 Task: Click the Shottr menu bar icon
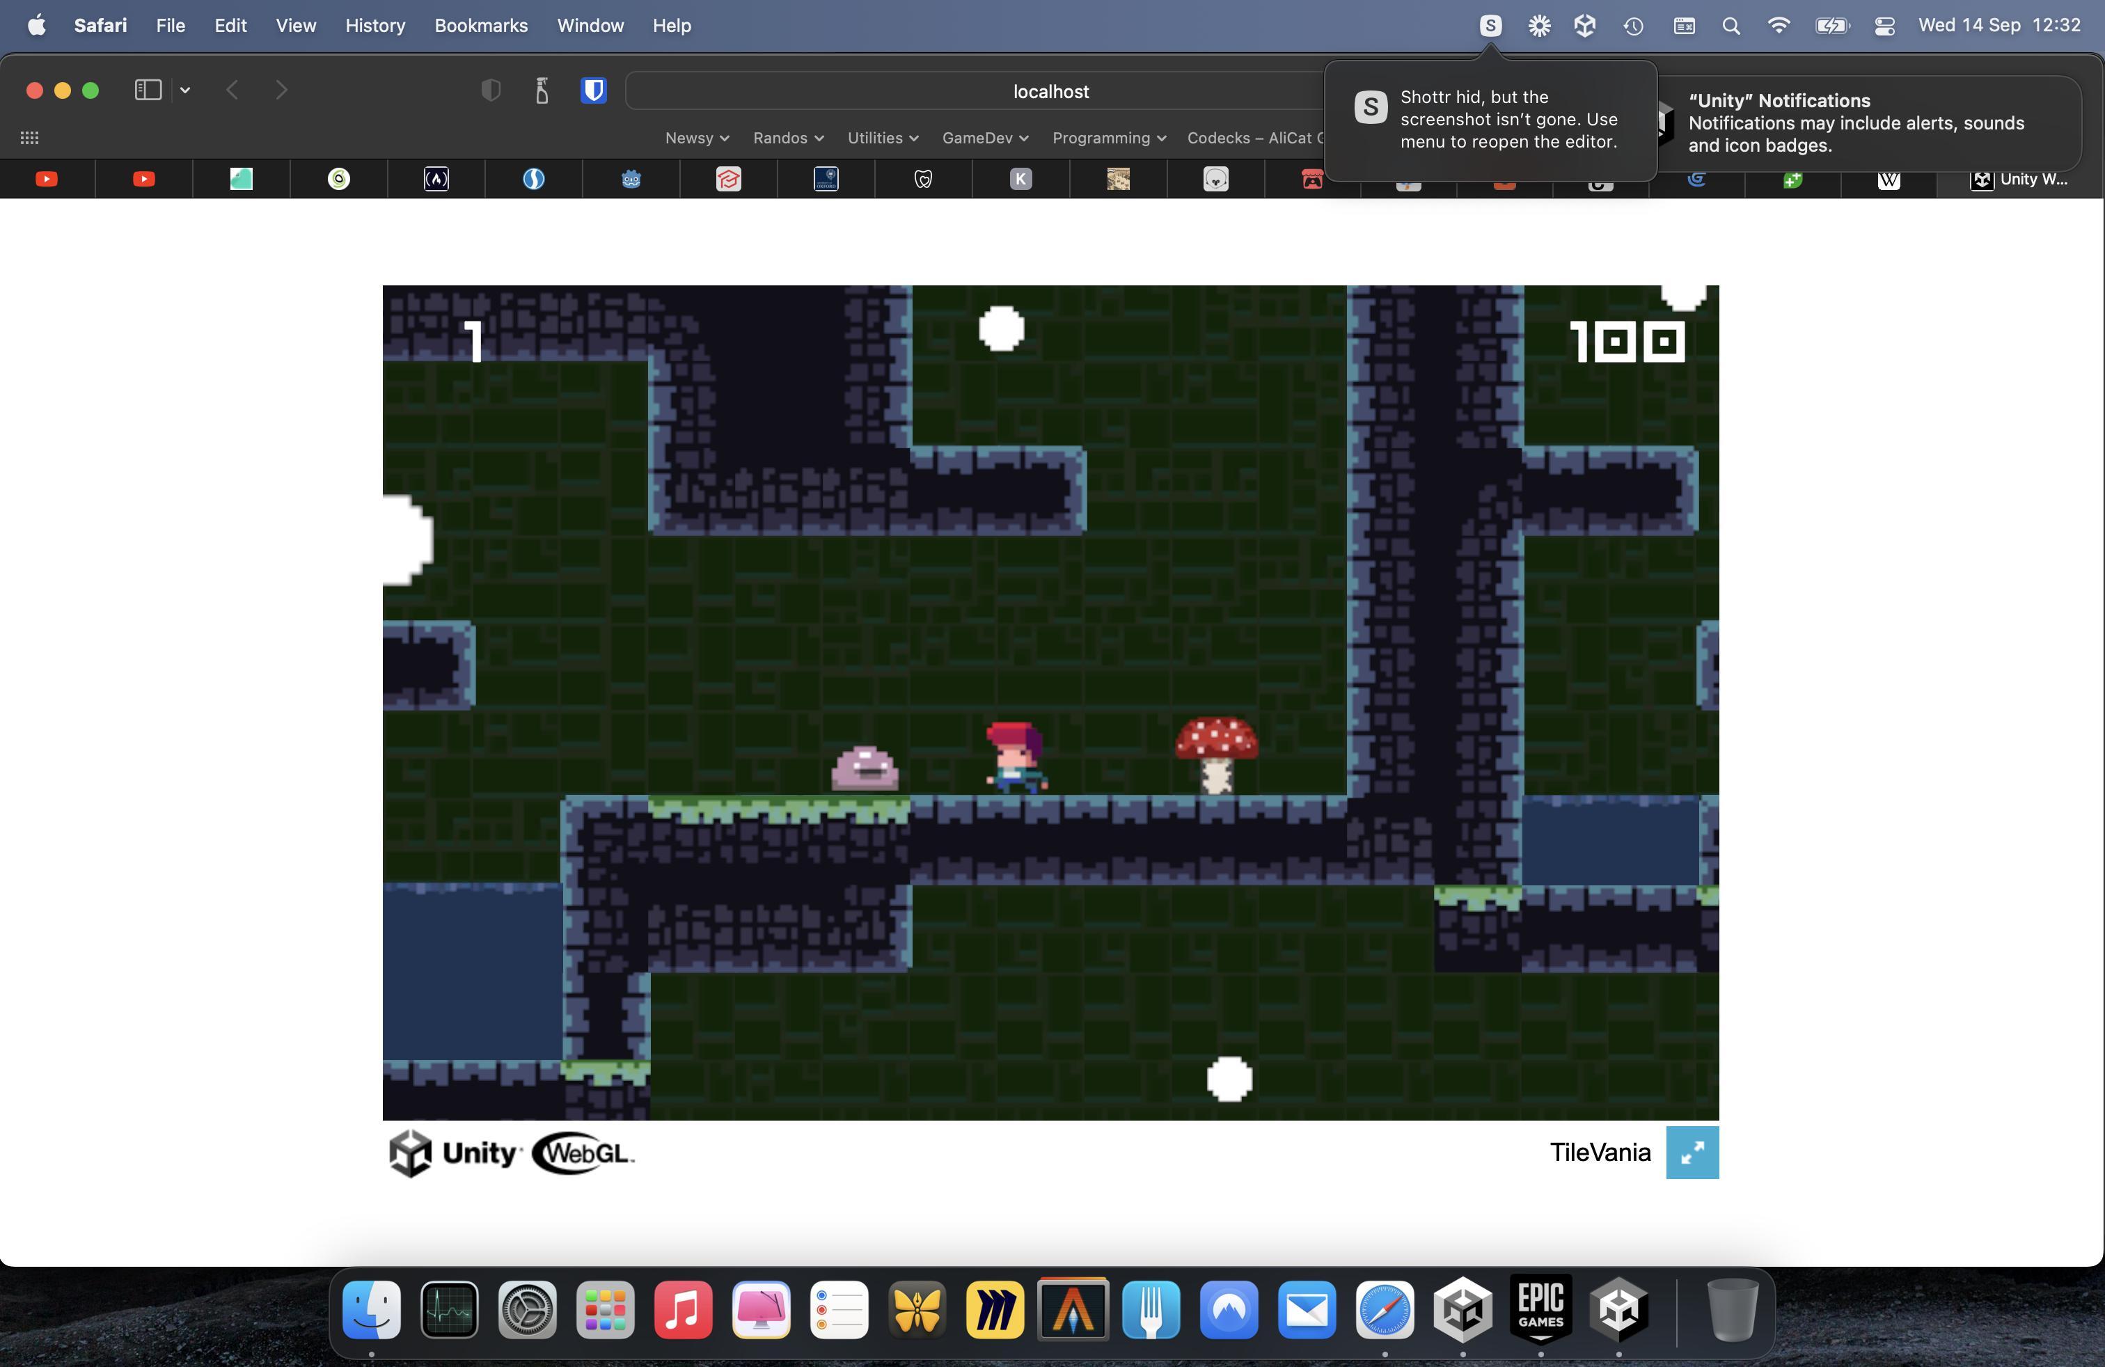point(1490,26)
